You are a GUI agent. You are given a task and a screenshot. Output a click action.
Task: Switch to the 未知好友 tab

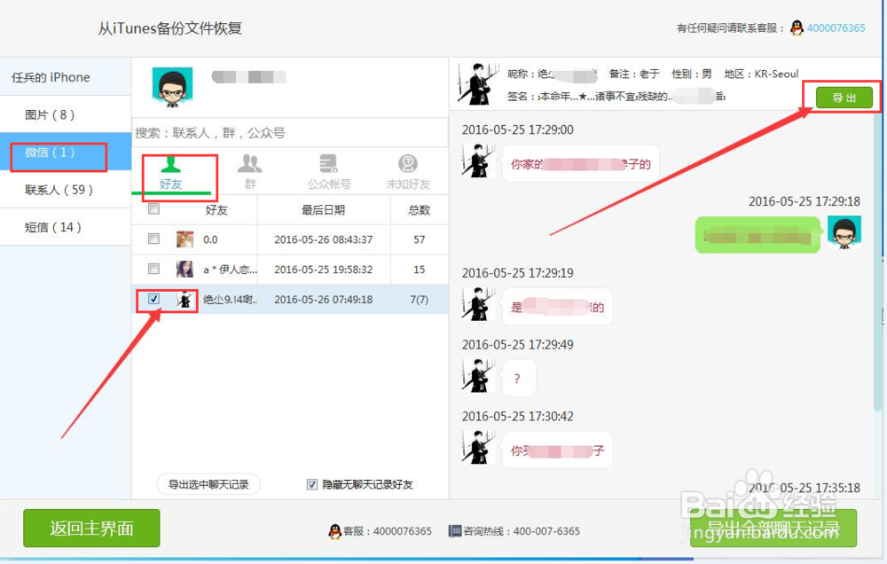[408, 173]
